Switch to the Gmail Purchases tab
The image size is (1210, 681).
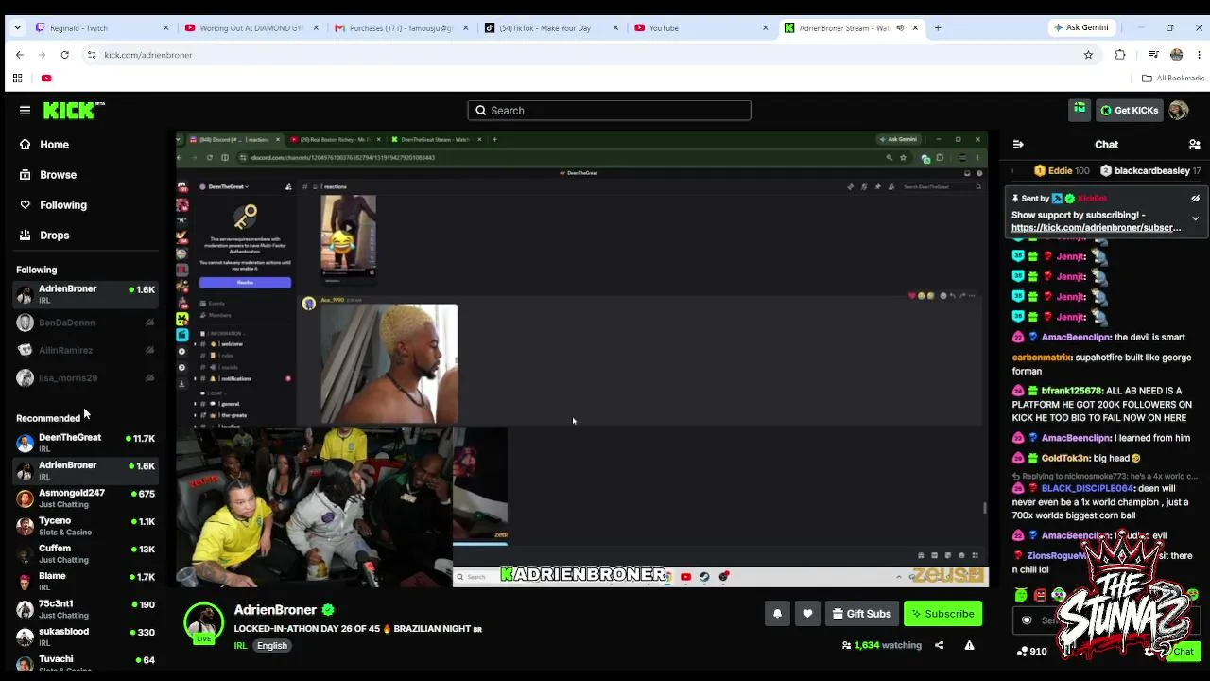pos(402,28)
